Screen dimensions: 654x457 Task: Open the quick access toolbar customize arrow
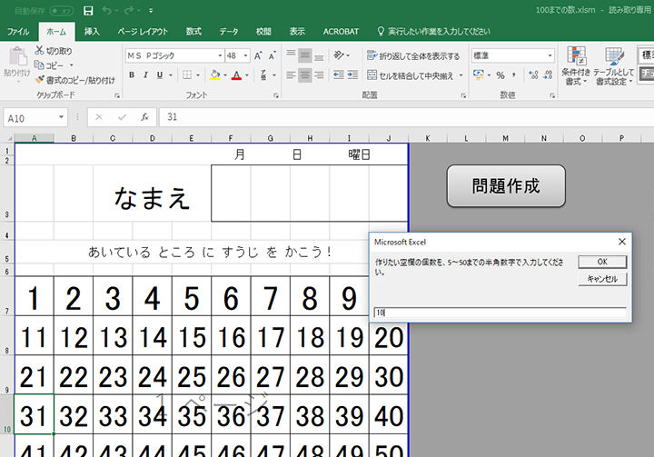(151, 11)
